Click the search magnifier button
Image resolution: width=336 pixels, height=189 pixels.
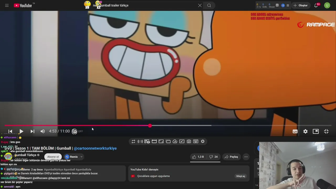point(209,5)
